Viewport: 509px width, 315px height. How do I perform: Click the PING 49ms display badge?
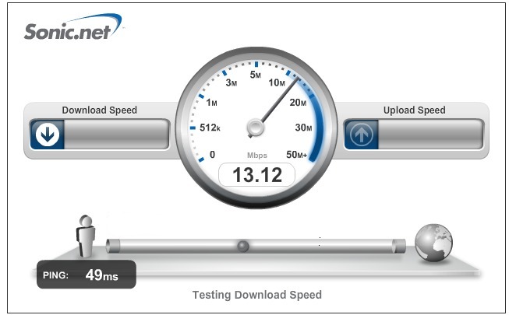pyautogui.click(x=87, y=275)
